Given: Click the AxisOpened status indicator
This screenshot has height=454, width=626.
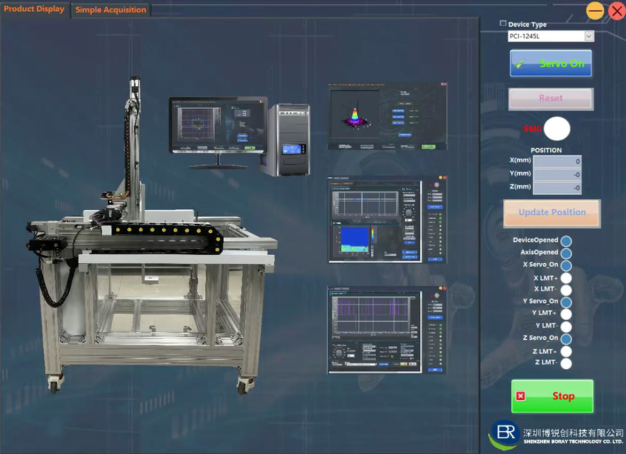Looking at the screenshot, I should pyautogui.click(x=566, y=253).
